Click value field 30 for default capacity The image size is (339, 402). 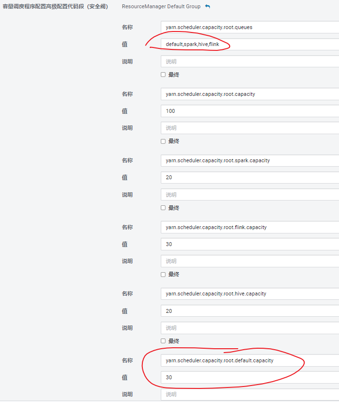(x=250, y=377)
